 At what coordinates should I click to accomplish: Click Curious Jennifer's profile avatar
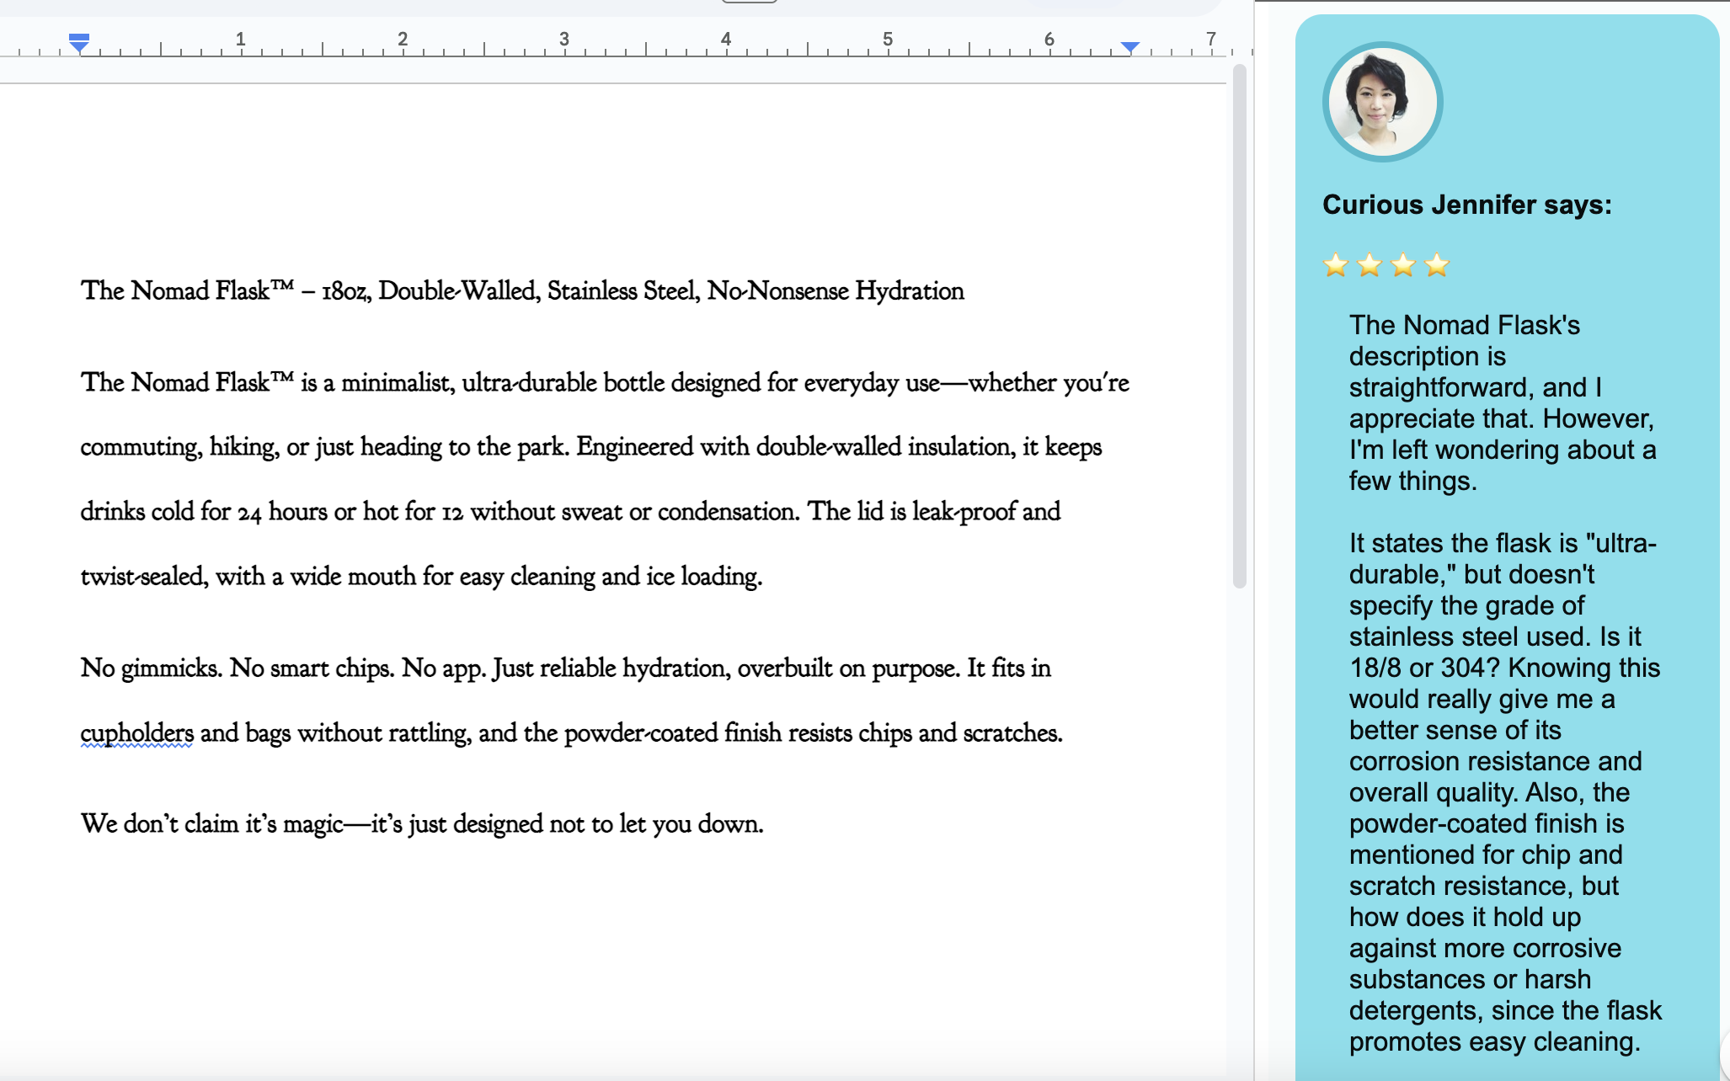tap(1382, 102)
